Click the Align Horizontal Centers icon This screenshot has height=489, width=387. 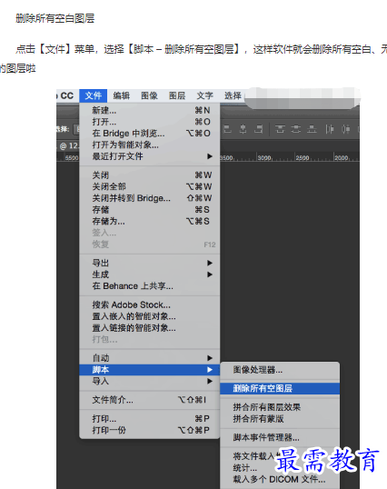(x=243, y=129)
